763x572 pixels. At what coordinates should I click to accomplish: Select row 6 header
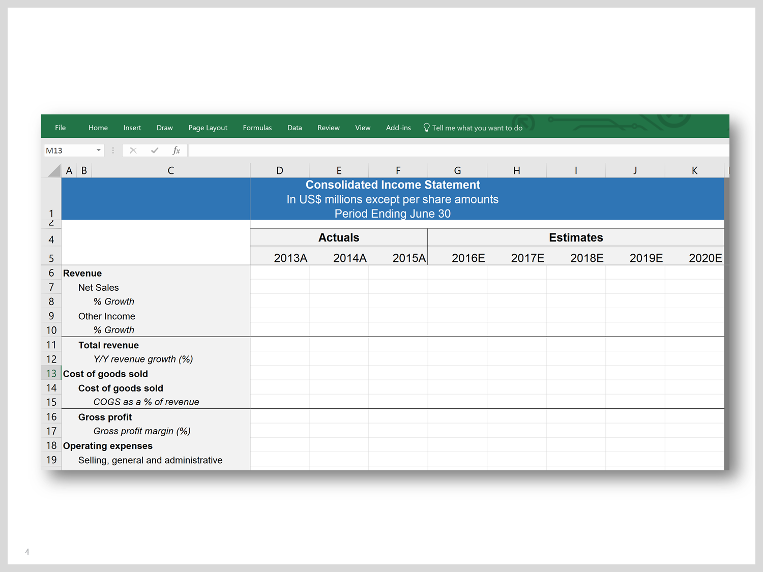(51, 273)
